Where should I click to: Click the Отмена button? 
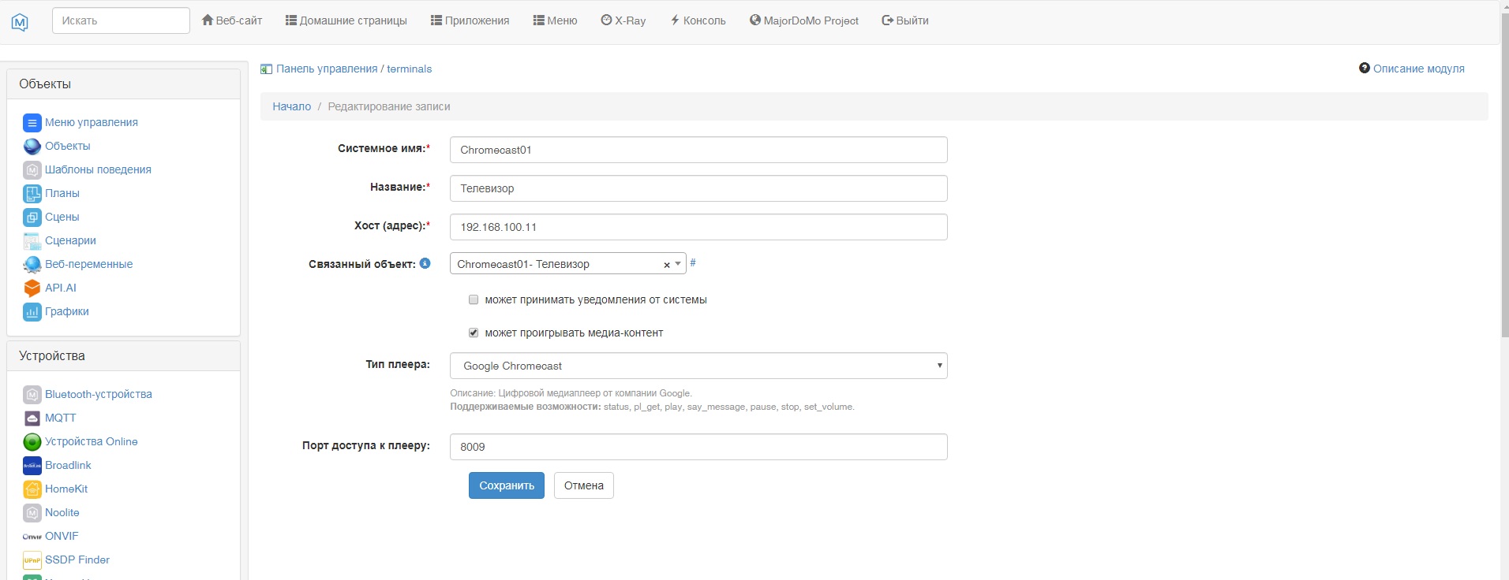click(583, 485)
